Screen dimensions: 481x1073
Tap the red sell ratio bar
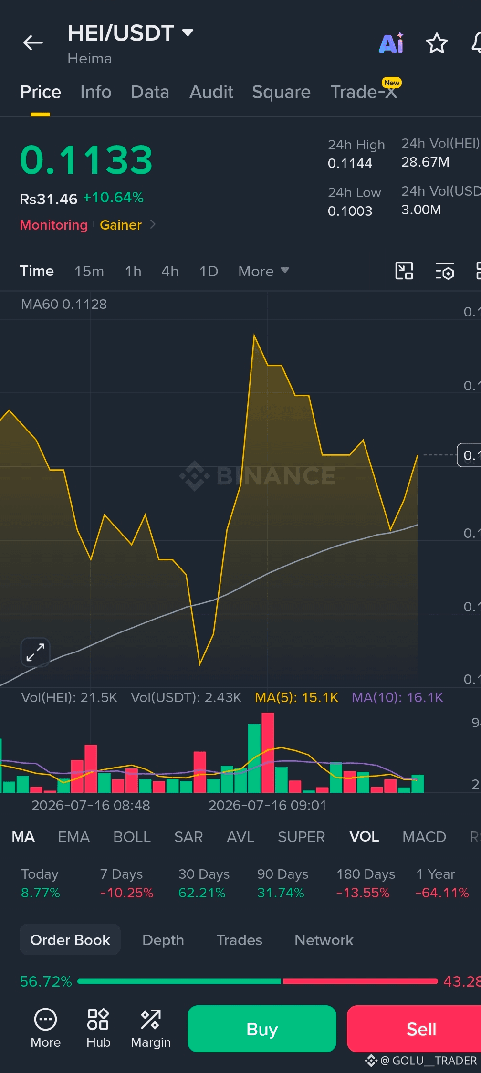tap(360, 981)
